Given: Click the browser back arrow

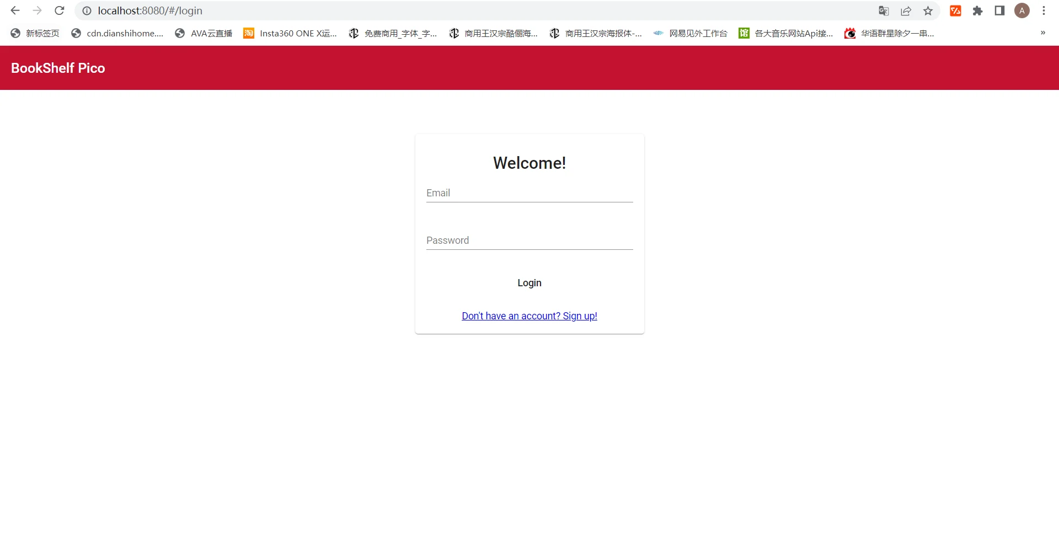Looking at the screenshot, I should coord(15,10).
